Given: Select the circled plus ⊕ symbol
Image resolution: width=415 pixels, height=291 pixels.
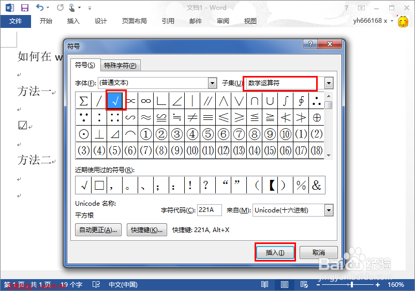Looking at the screenshot, I should tap(317, 117).
